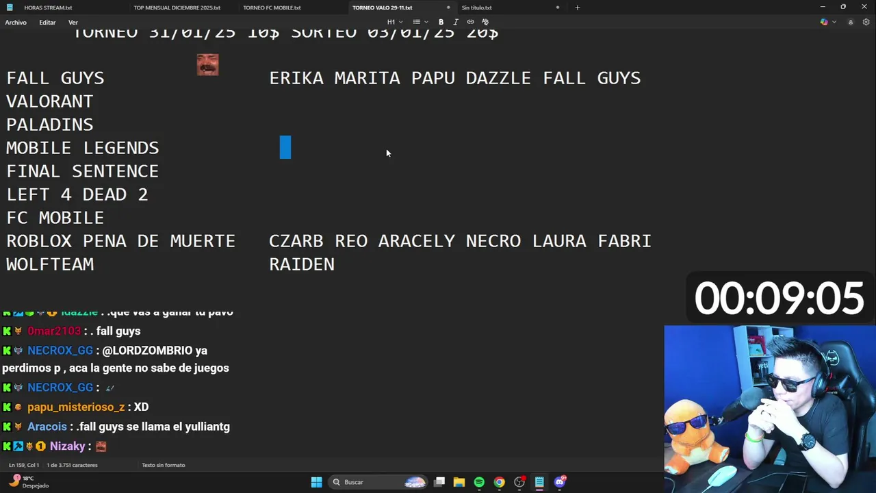Viewport: 876px width, 493px height.
Task: Click the word 'DAZZLE' in the editor
Action: (498, 78)
